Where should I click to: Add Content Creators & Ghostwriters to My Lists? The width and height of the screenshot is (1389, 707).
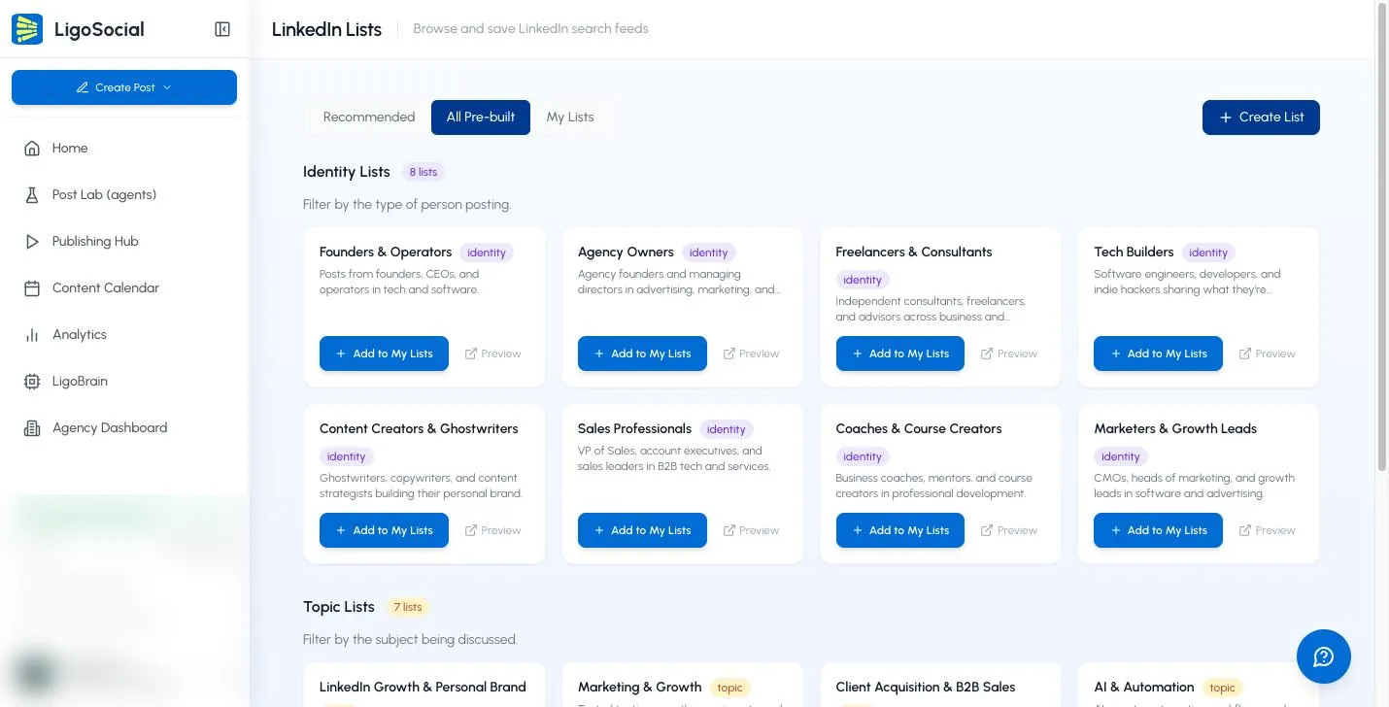[x=384, y=530]
